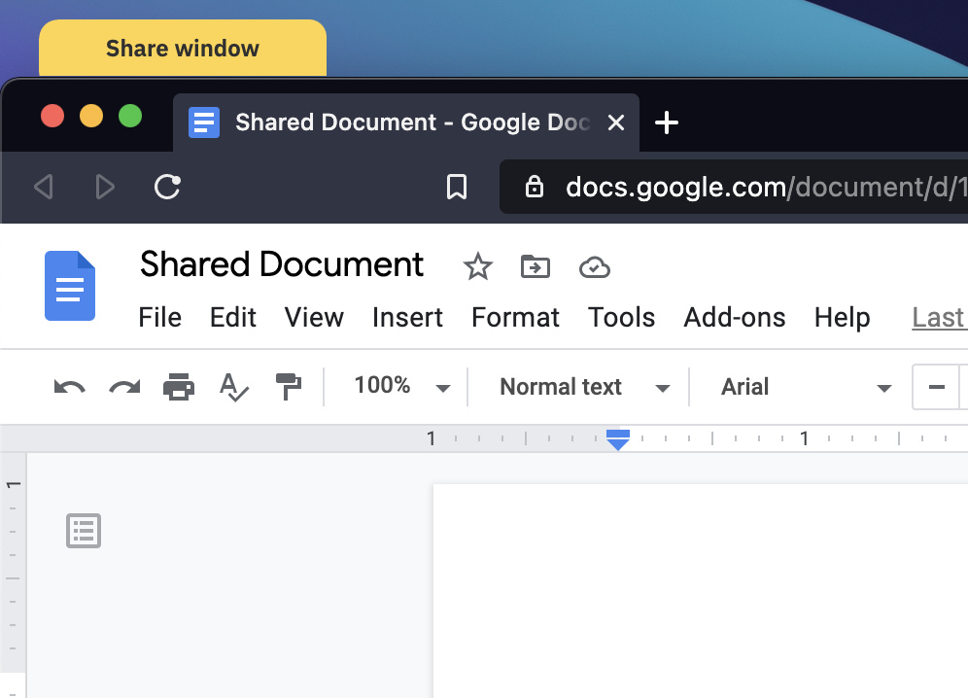Click into the document page body

(701, 591)
